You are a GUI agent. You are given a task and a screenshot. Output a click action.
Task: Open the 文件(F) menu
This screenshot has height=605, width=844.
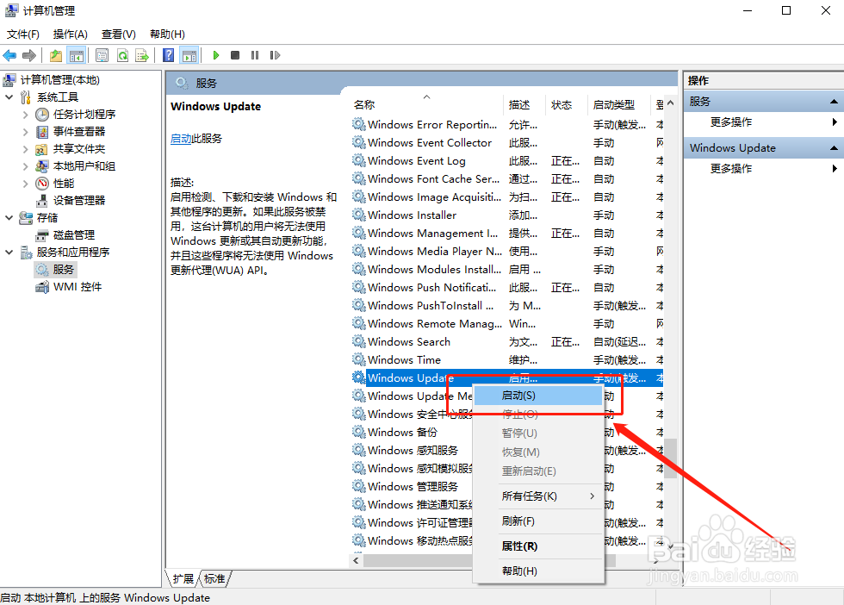coord(23,34)
